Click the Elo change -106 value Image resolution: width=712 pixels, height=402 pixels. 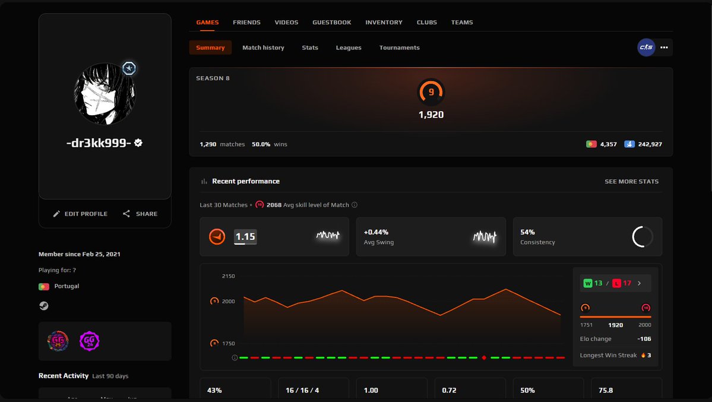(644, 339)
